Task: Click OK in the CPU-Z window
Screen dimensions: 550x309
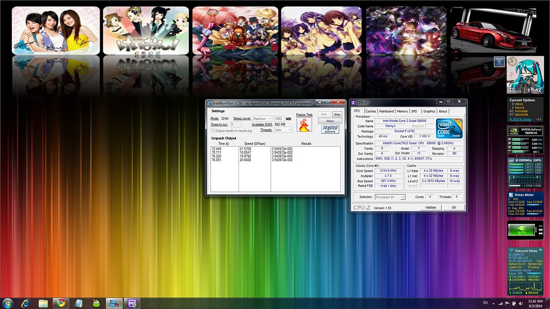Action: 453,208
